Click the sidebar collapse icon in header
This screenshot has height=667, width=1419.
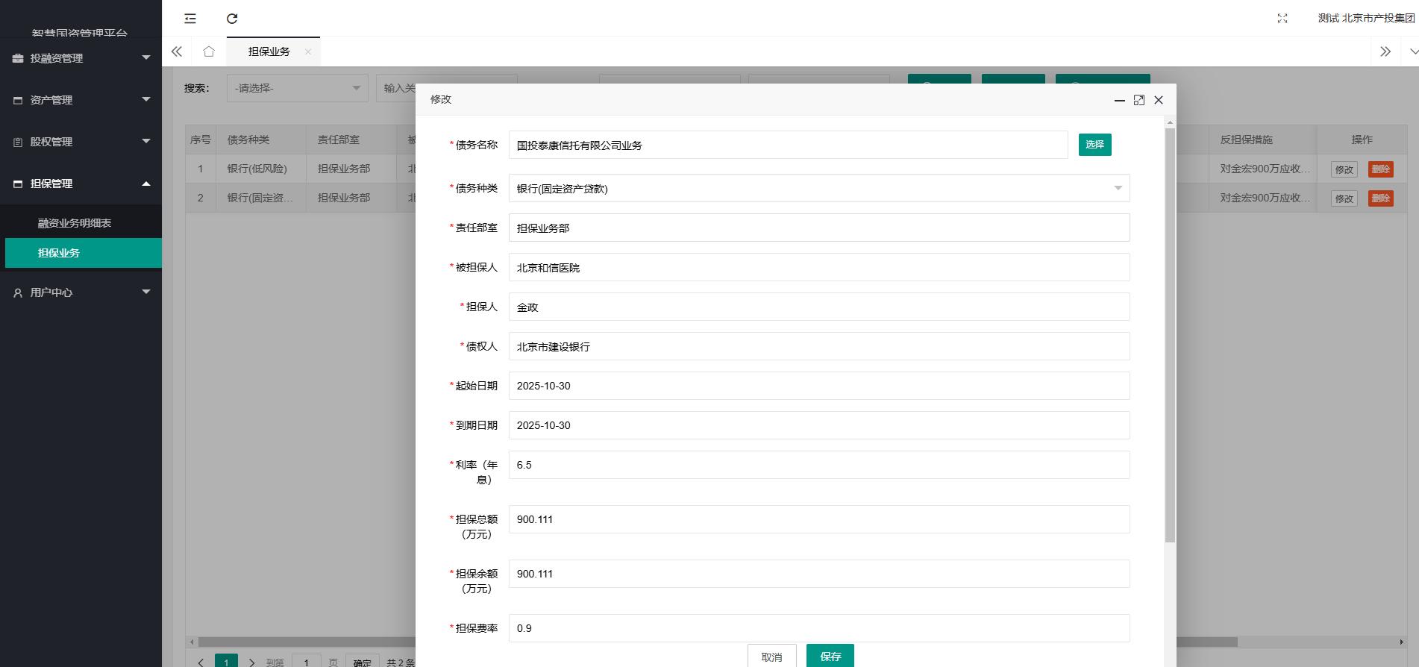(190, 19)
